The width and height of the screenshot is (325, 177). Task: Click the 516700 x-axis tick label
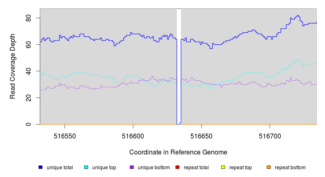(x=270, y=136)
